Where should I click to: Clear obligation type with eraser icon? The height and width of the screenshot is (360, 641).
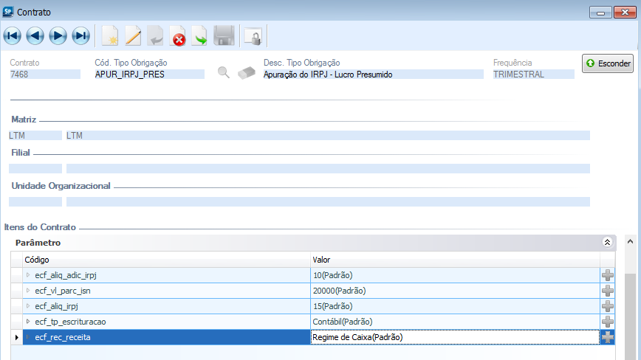tap(246, 72)
